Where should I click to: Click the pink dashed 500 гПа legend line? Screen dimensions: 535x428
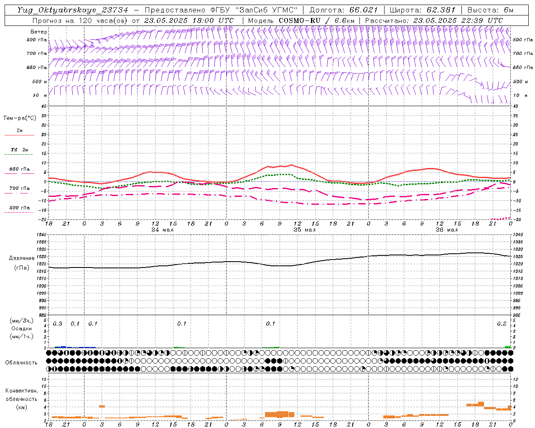(x=18, y=213)
